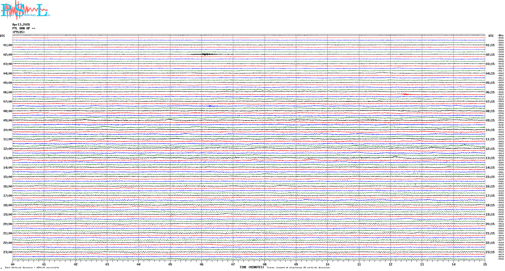505x271 pixels.
Task: Click the UTC label at top left
Action: click(3, 36)
